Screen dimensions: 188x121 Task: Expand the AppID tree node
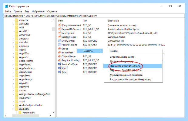coord(13,50)
